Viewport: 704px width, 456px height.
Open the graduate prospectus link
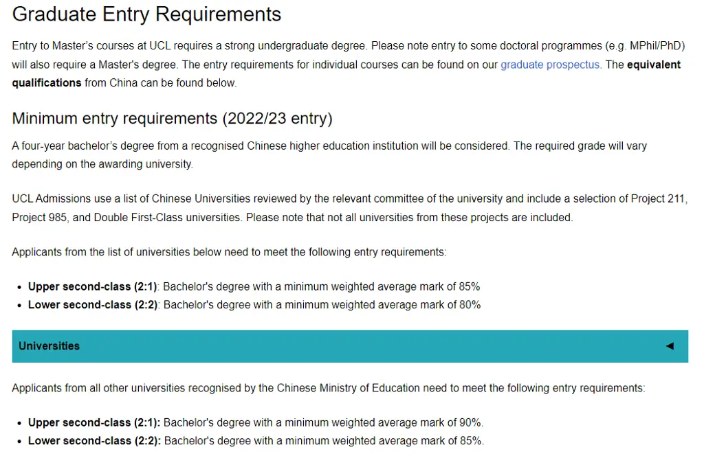click(x=550, y=65)
